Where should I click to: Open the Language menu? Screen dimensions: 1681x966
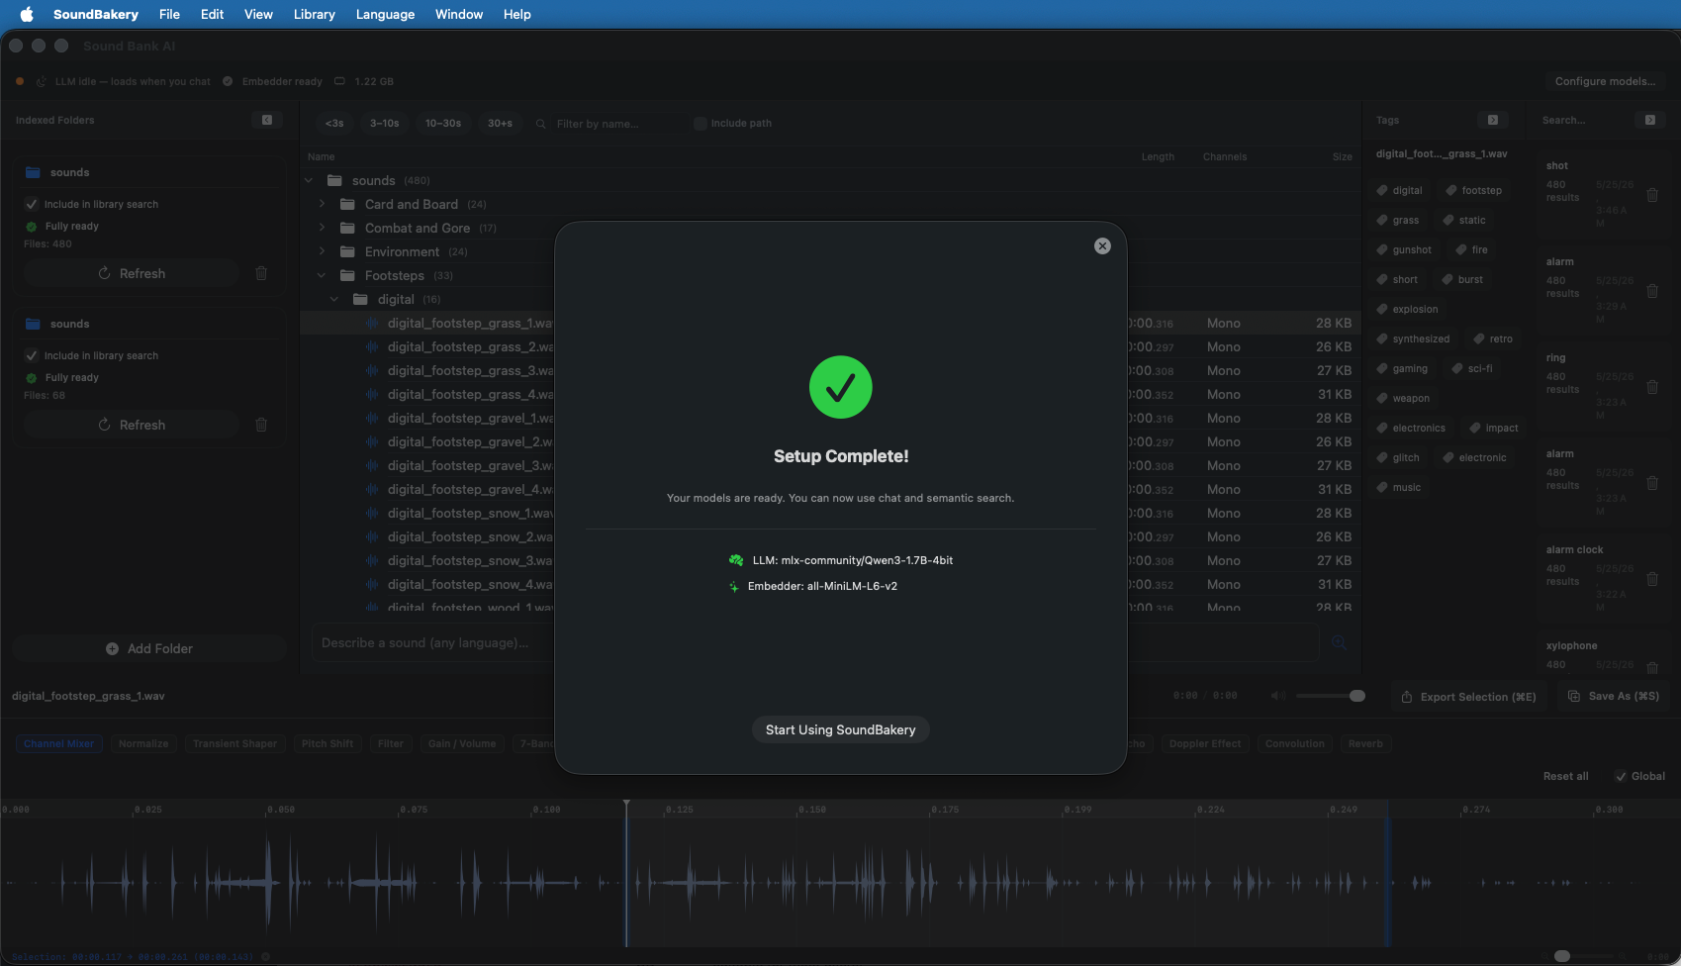(x=385, y=14)
